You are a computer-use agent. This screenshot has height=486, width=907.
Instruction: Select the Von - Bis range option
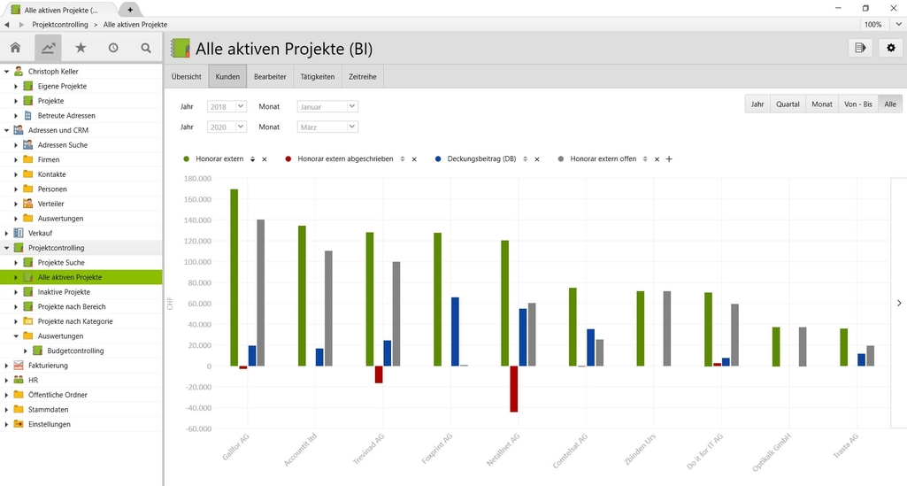[x=857, y=104]
